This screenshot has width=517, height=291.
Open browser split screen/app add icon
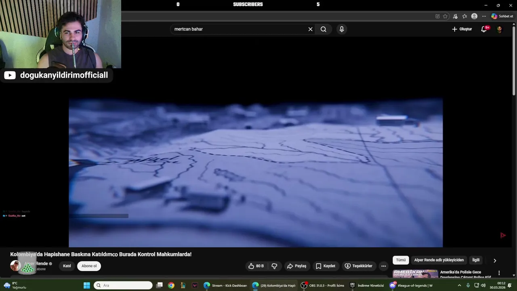pyautogui.click(x=437, y=16)
